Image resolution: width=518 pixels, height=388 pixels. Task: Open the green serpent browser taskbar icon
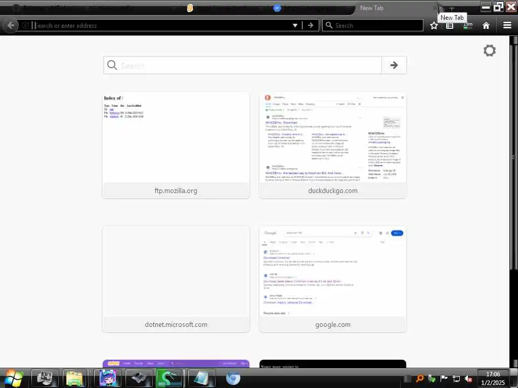[x=169, y=378]
